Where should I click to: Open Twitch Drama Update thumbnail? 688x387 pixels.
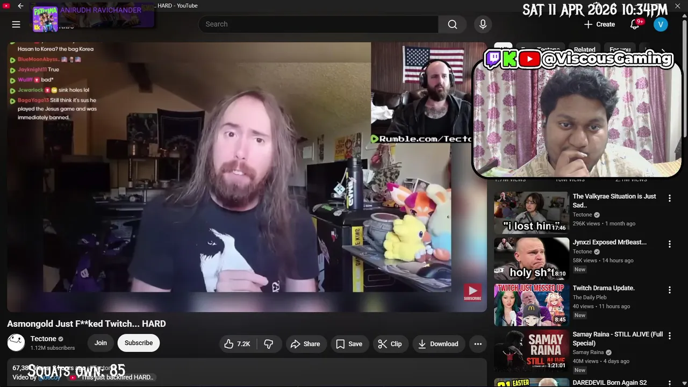click(x=531, y=305)
